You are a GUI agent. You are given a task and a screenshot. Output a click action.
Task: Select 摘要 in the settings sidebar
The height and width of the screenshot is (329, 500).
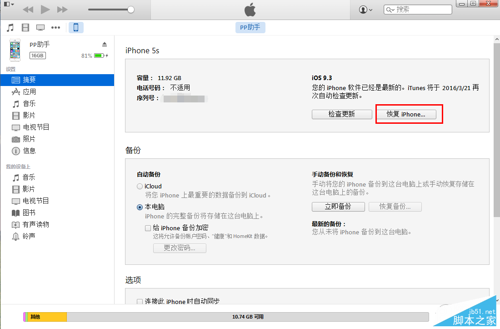click(x=57, y=80)
